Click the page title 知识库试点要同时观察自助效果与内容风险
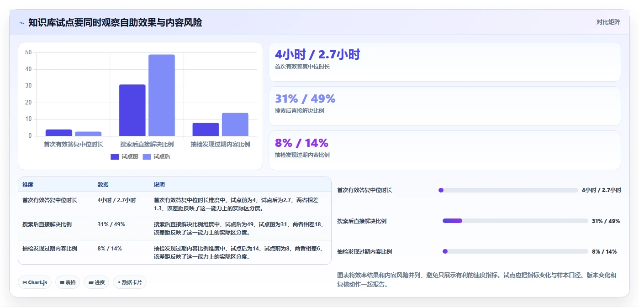Image resolution: width=639 pixels, height=307 pixels. 115,22
